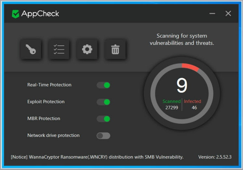243x170 pixels.
Task: Open the checklist log icon
Action: click(59, 49)
